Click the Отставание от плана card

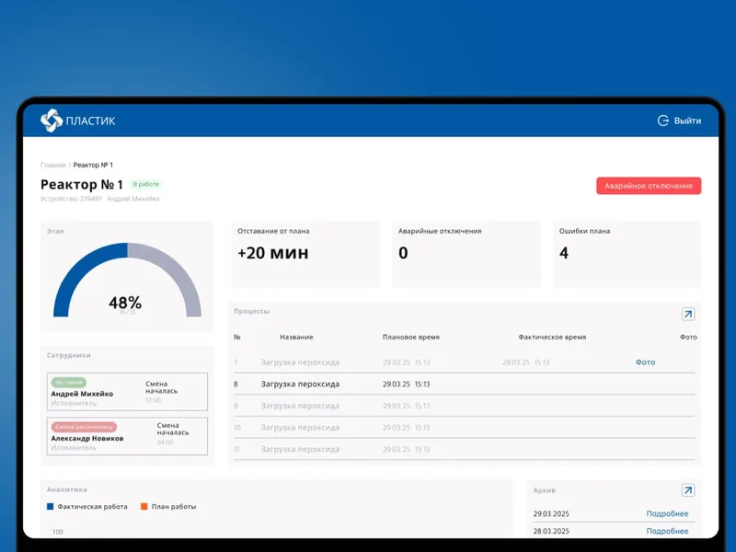click(305, 254)
